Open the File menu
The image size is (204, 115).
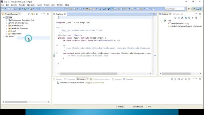coord(3,5)
